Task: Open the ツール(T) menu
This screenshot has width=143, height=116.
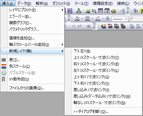Action: coord(81,4)
